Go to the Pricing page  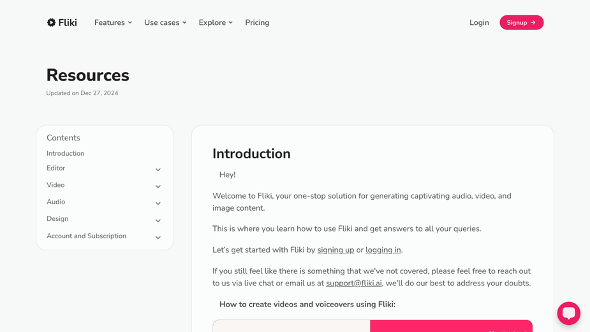pos(257,22)
